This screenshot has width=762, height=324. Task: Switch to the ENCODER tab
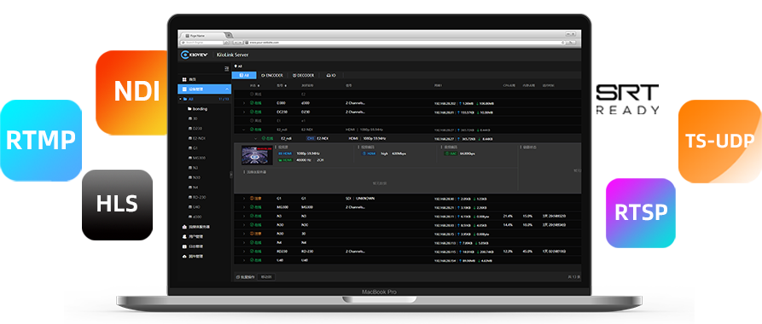pyautogui.click(x=272, y=75)
